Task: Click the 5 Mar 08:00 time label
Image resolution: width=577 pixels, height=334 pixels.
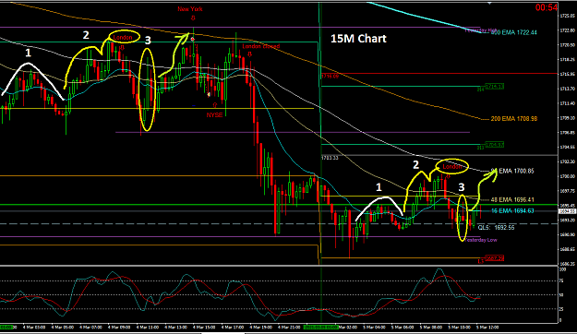Action: pos(431,327)
